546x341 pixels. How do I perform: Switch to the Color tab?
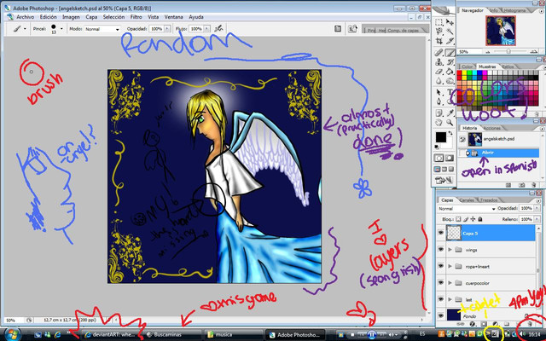tap(468, 66)
